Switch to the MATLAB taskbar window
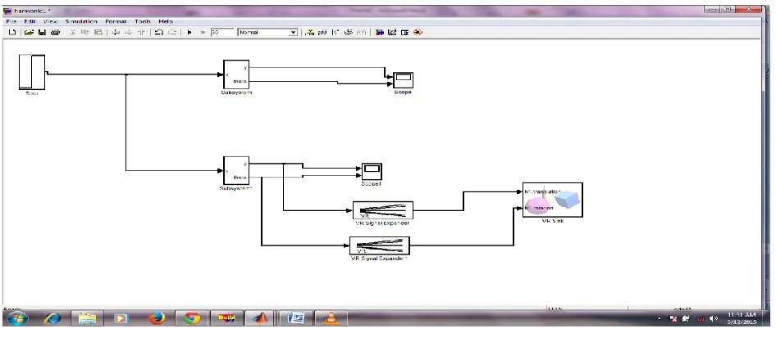This screenshot has height=342, width=776. click(261, 319)
